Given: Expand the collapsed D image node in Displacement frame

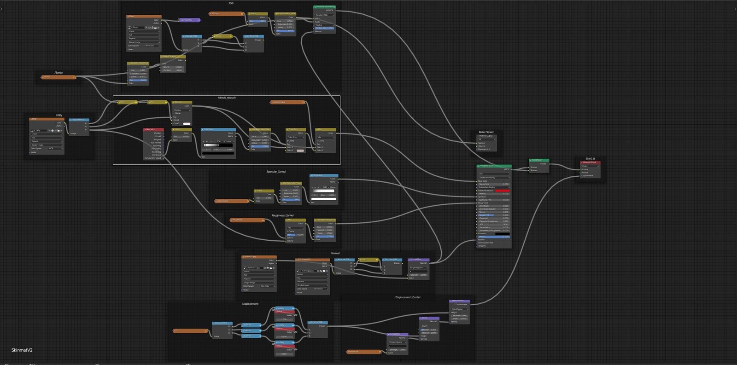Looking at the screenshot, I should pyautogui.click(x=175, y=330).
